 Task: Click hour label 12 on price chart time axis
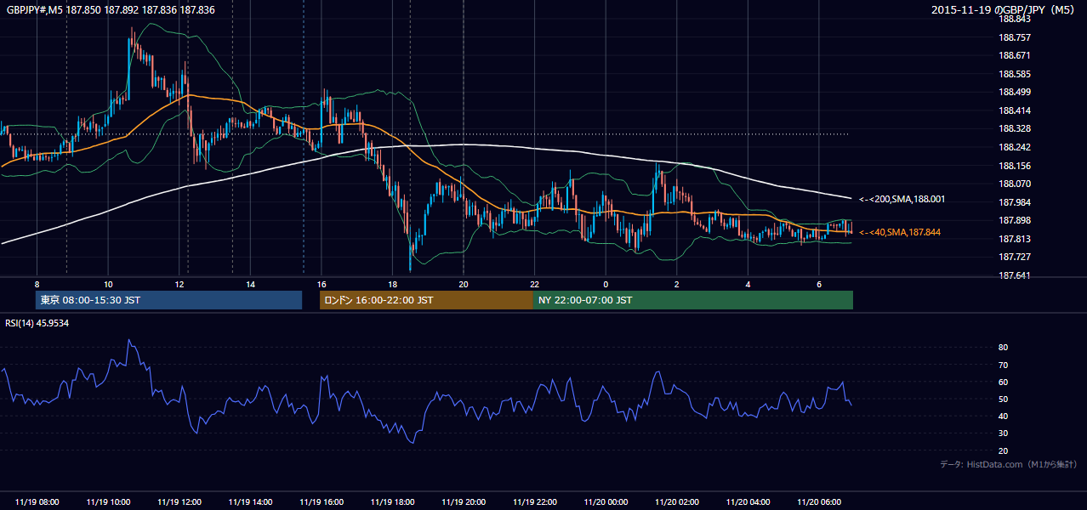click(179, 284)
